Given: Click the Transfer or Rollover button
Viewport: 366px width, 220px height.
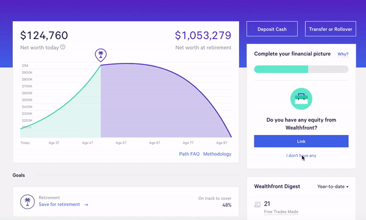Looking at the screenshot, I should (331, 29).
